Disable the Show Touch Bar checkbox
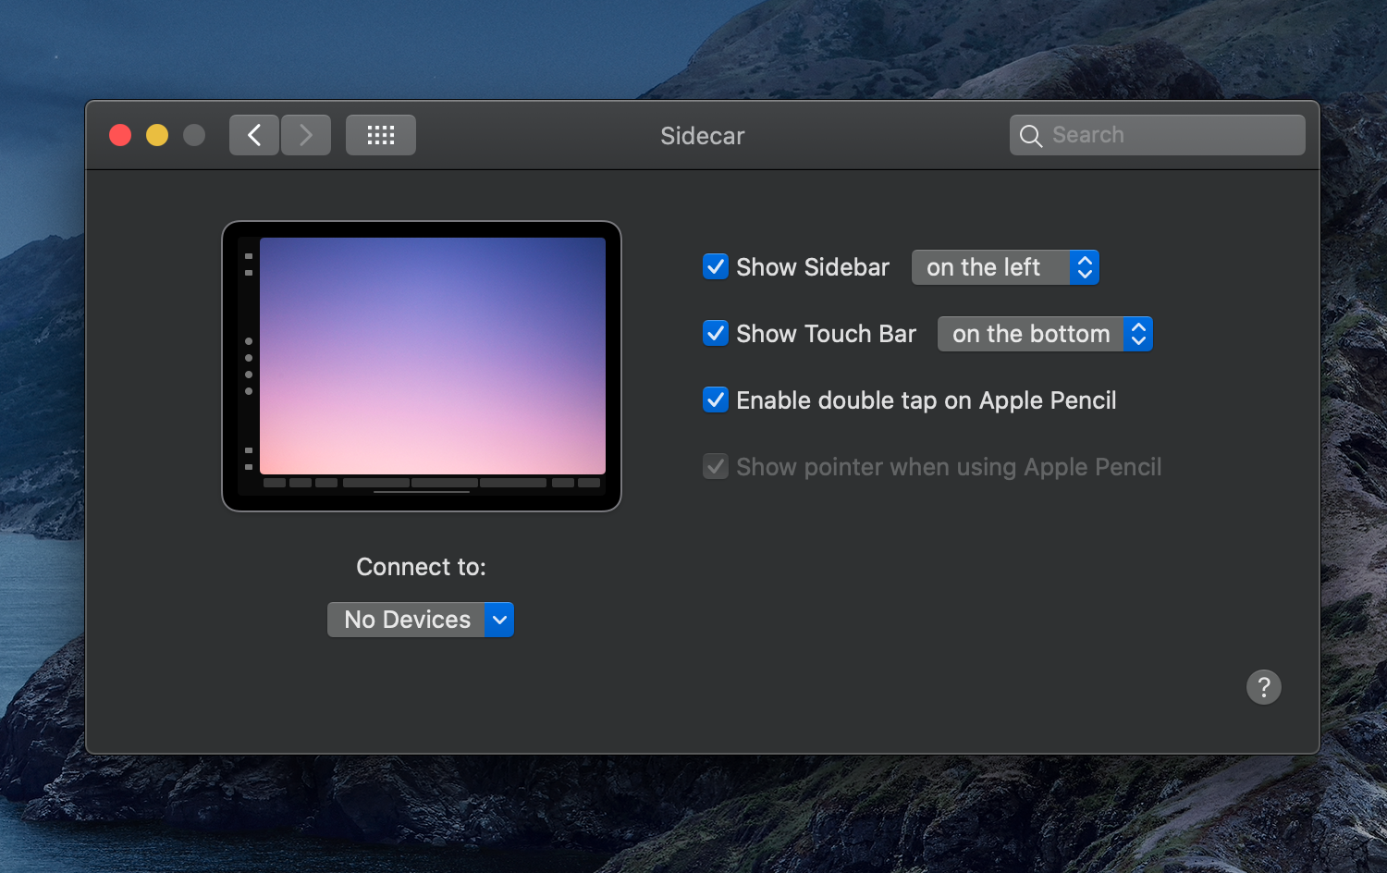The image size is (1387, 873). coord(716,334)
